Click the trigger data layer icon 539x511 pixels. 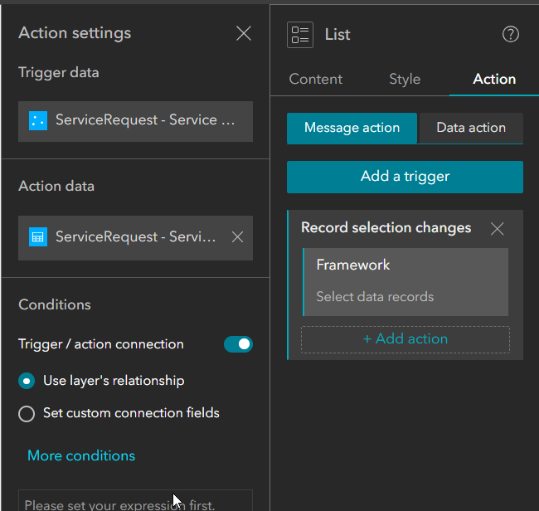(37, 120)
